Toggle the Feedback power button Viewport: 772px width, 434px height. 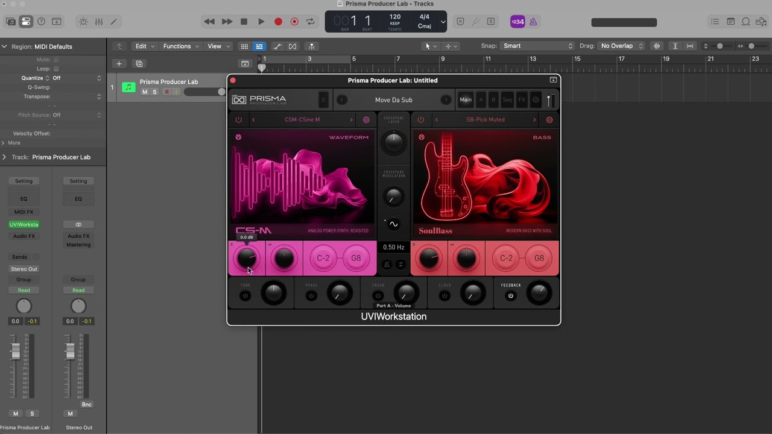pos(511,296)
